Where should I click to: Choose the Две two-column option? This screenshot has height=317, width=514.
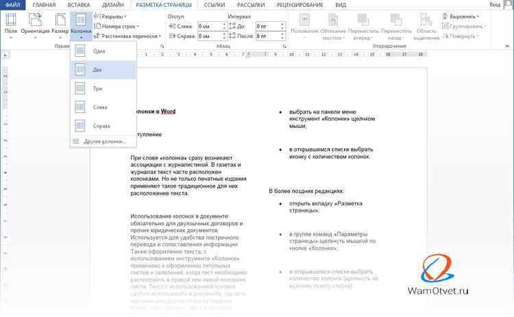tap(103, 70)
